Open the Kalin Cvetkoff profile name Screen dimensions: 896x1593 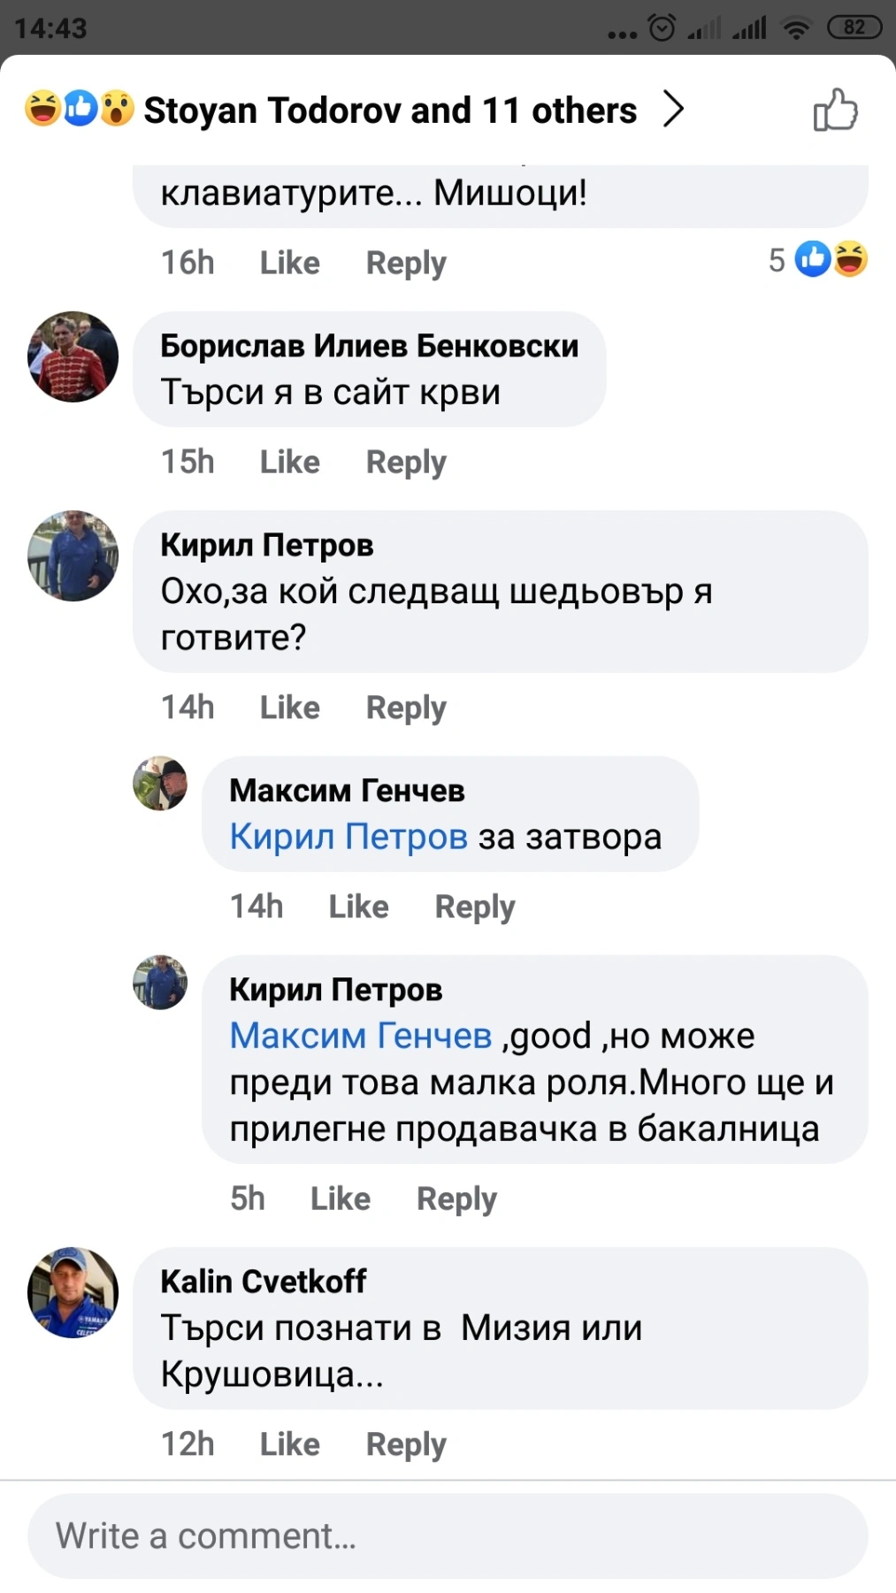(264, 1281)
